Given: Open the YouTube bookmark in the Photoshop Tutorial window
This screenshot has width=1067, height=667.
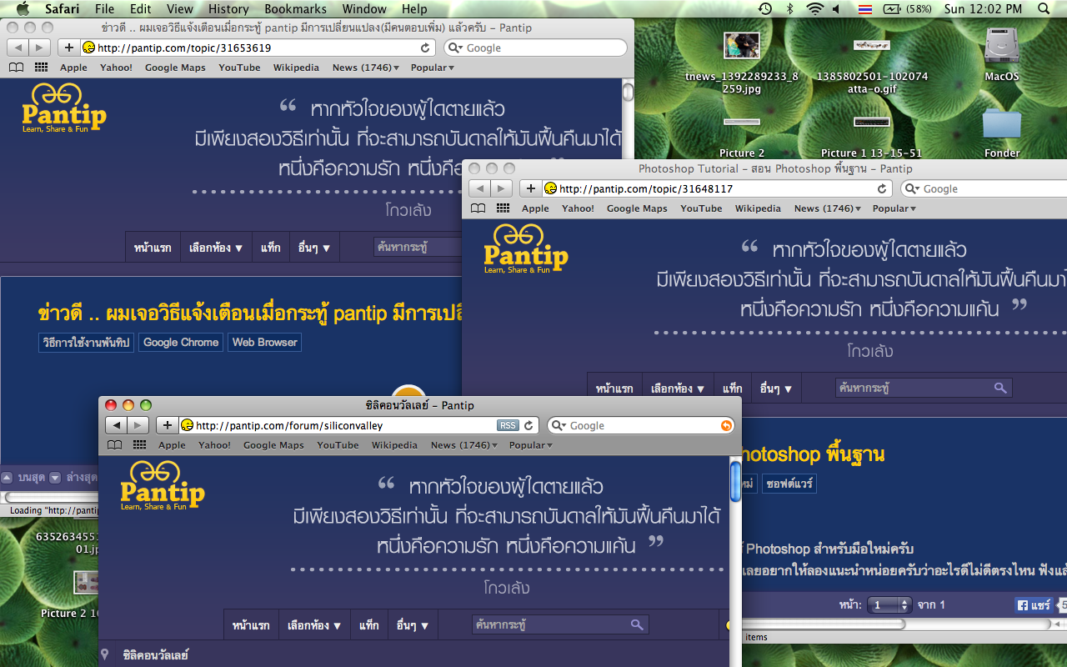Looking at the screenshot, I should click(701, 208).
